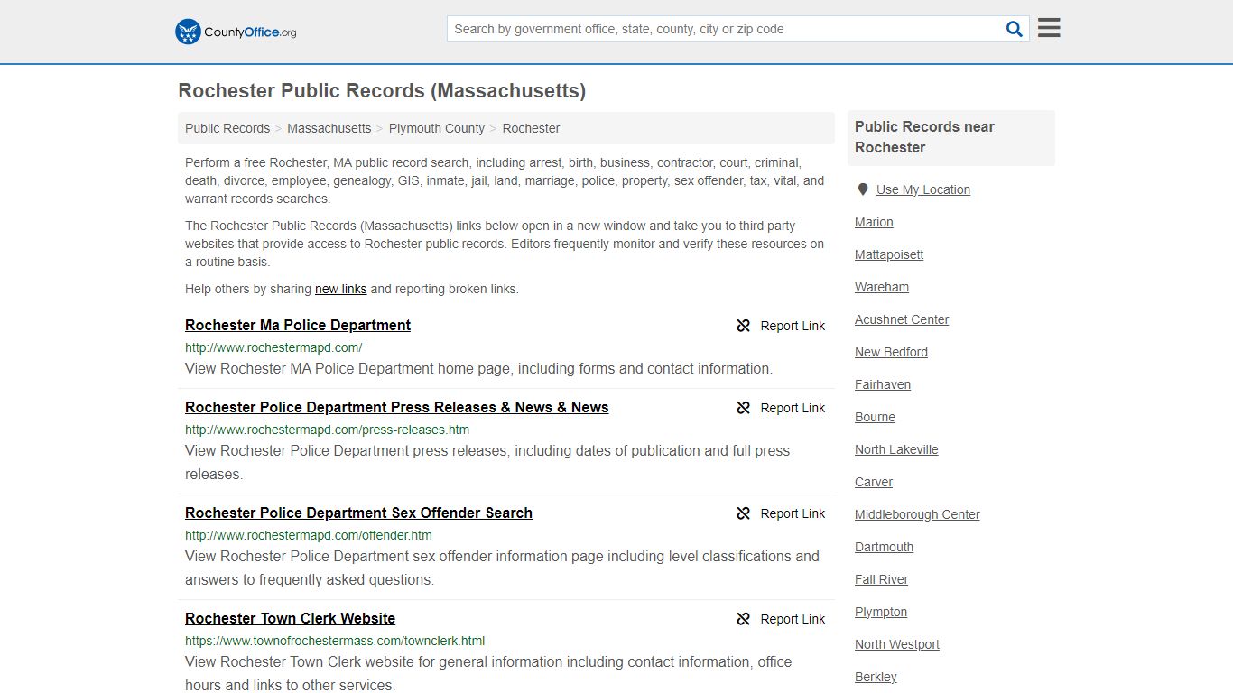Click broken-link icon for Press Releases row
1233x693 pixels.
tap(744, 408)
